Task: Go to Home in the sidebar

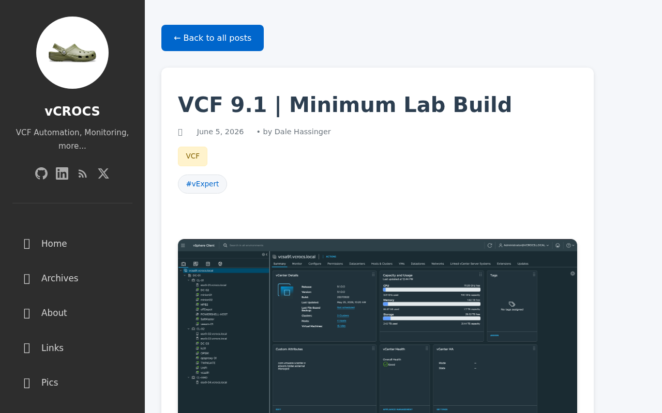Action: click(72, 244)
